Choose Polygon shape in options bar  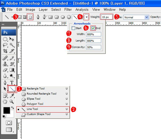69,17
